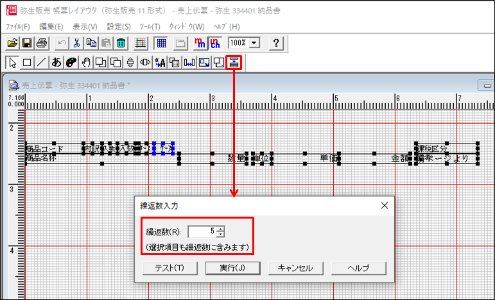Image resolution: width=495 pixels, height=300 pixels.
Task: Increase repeat count with the up spinner arrow
Action: tap(221, 229)
